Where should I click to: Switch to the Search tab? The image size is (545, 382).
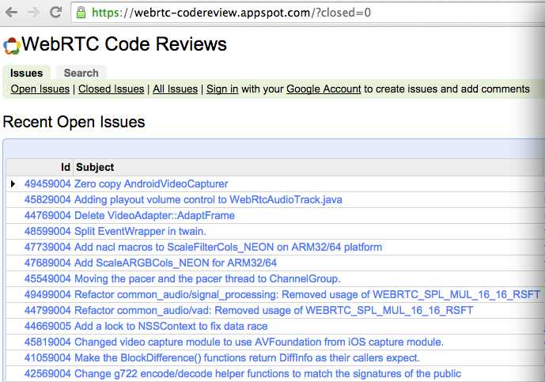(x=81, y=73)
